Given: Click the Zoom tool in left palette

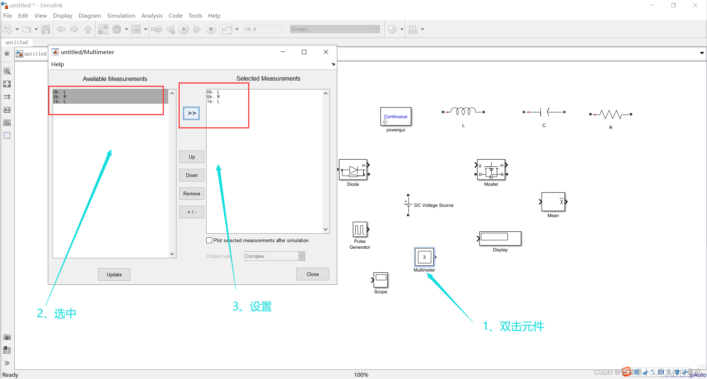Looking at the screenshot, I should pyautogui.click(x=7, y=71).
